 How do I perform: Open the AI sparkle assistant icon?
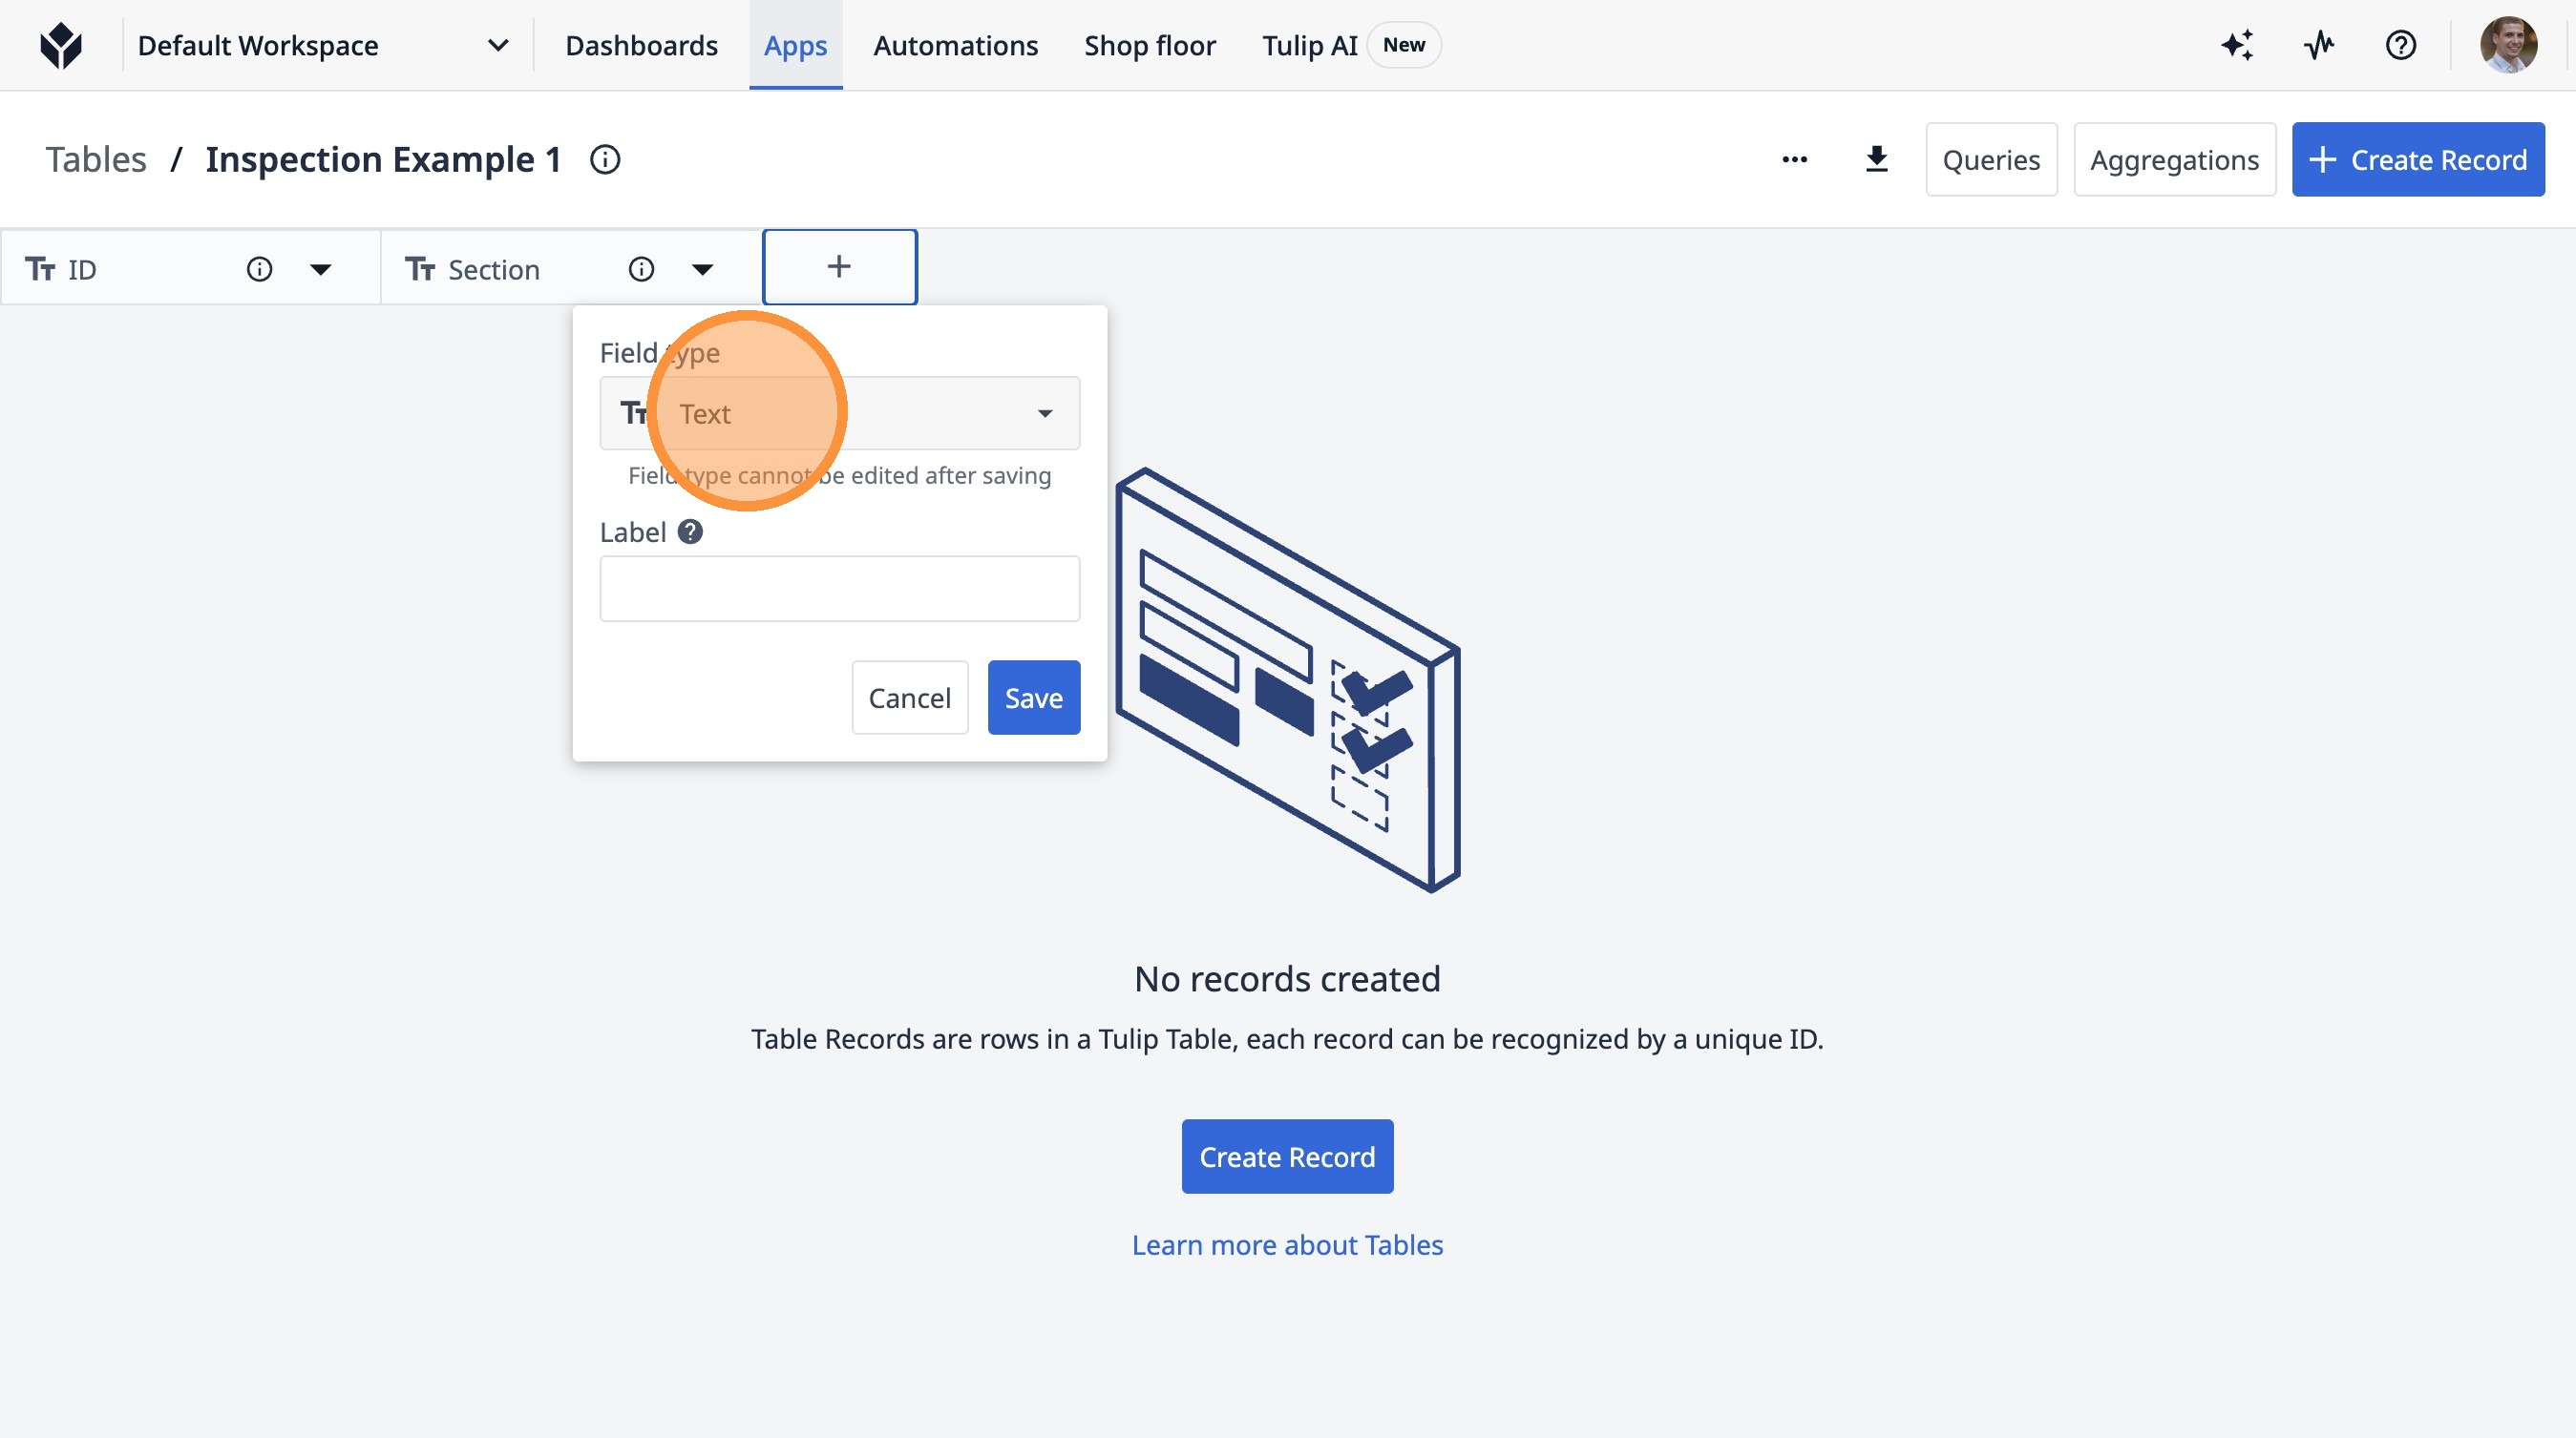(x=2237, y=45)
